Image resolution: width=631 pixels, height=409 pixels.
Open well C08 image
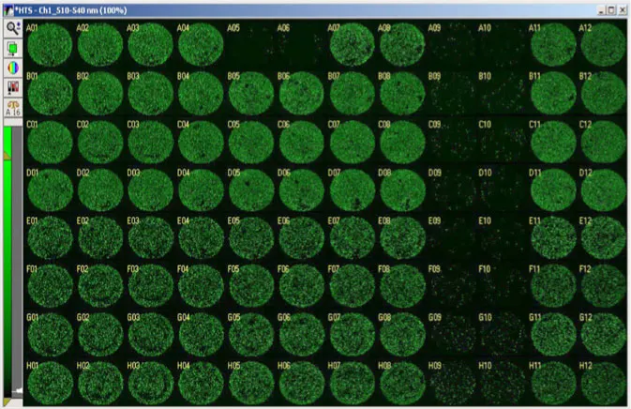point(400,143)
